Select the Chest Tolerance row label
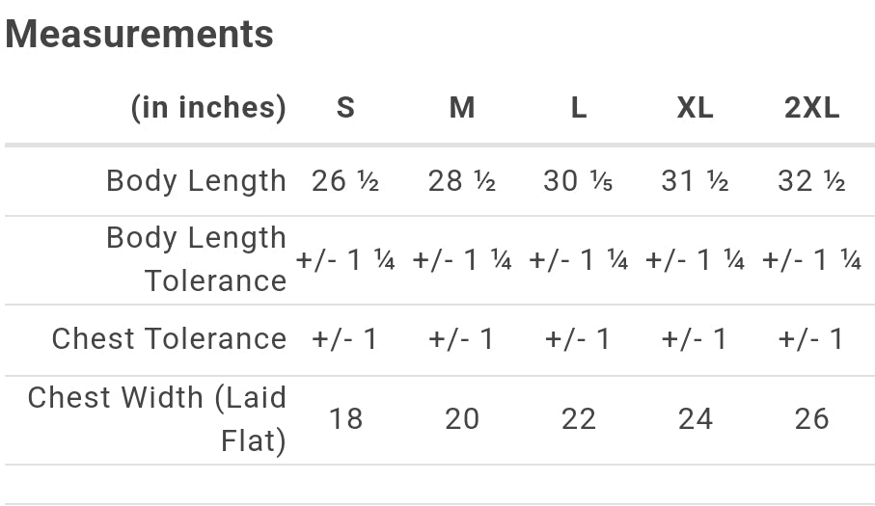875x506 pixels. coord(169,338)
